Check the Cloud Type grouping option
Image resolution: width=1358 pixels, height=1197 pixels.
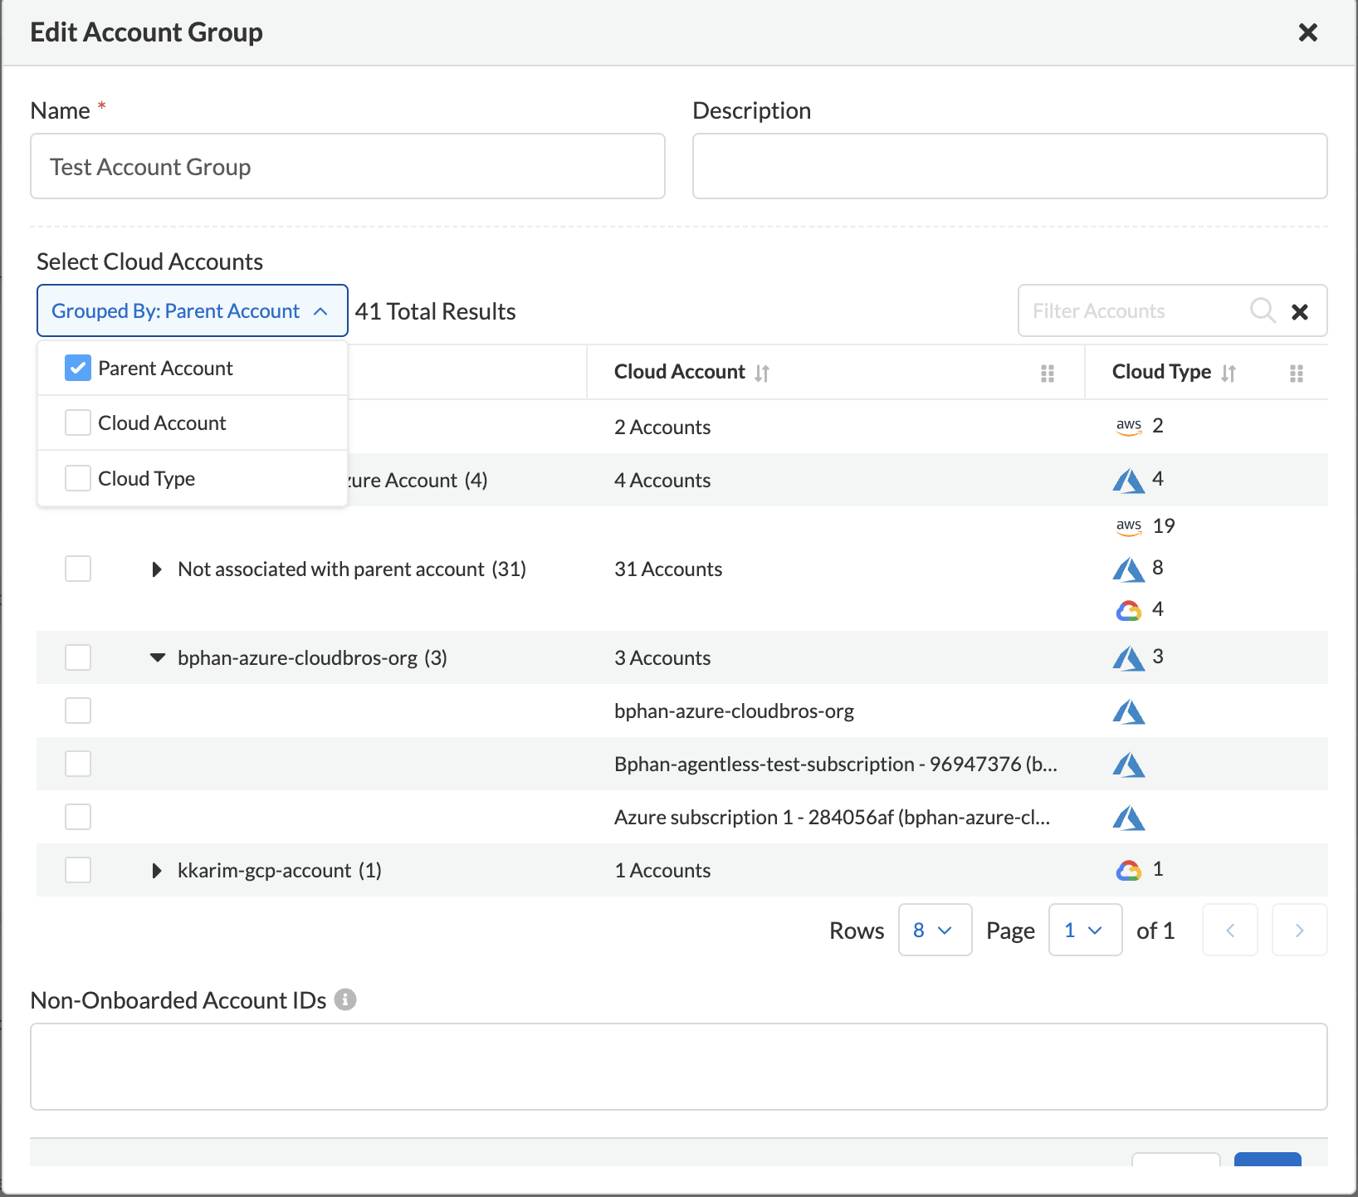78,478
